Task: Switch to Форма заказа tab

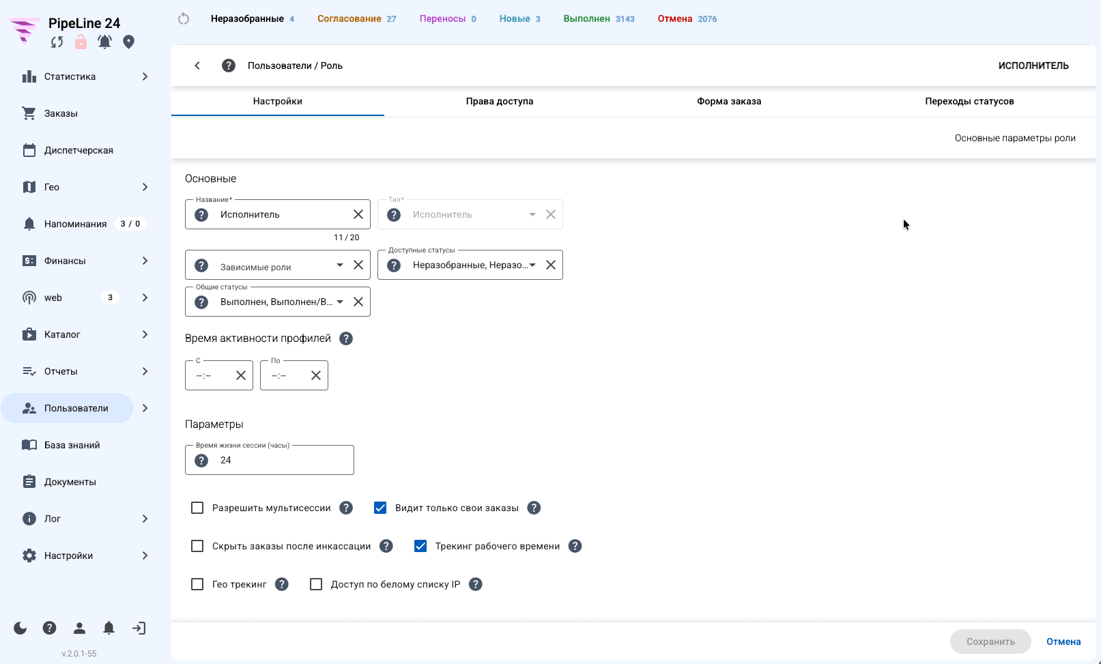Action: 729,101
